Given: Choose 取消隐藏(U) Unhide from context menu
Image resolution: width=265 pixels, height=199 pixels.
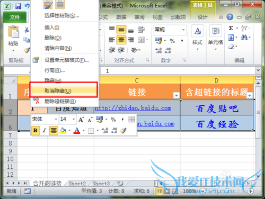Looking at the screenshot, I should (x=64, y=91).
